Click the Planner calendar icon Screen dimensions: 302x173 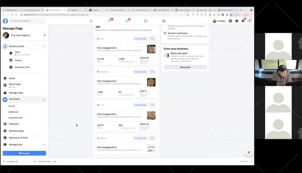(11, 60)
